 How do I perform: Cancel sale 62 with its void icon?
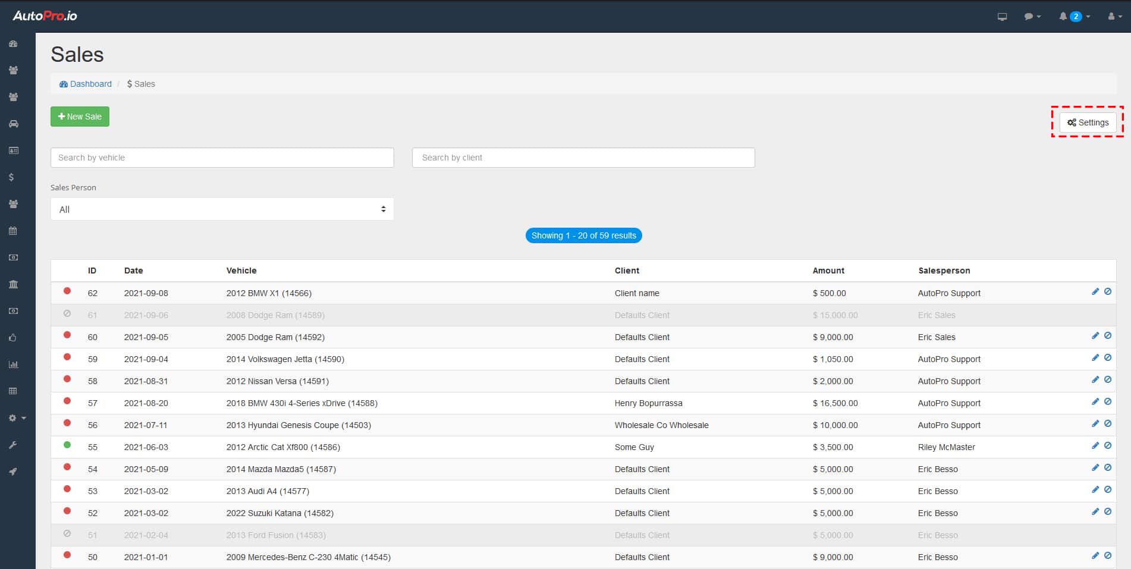point(1108,292)
